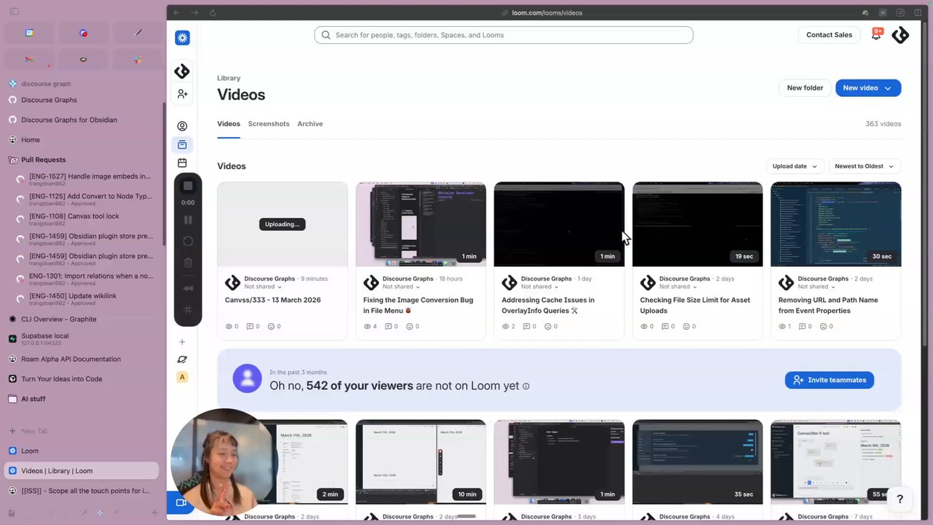Click the New folder button
This screenshot has width=933, height=525.
tap(805, 88)
